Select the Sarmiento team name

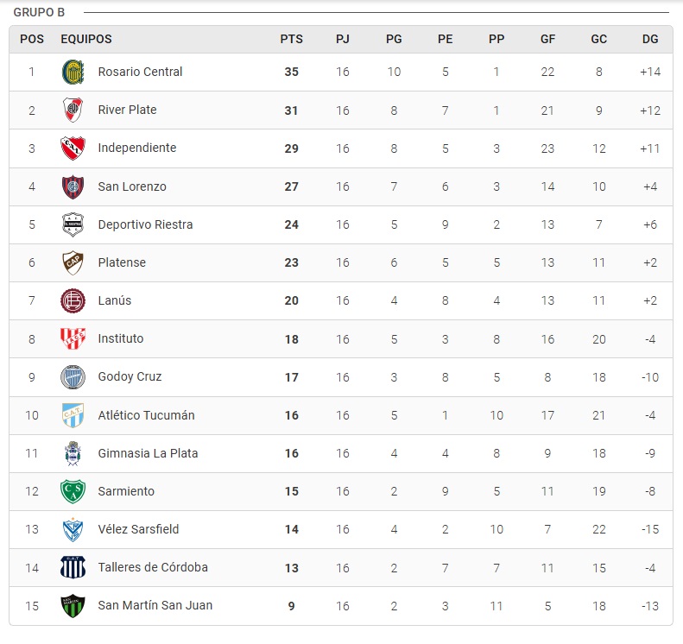126,491
